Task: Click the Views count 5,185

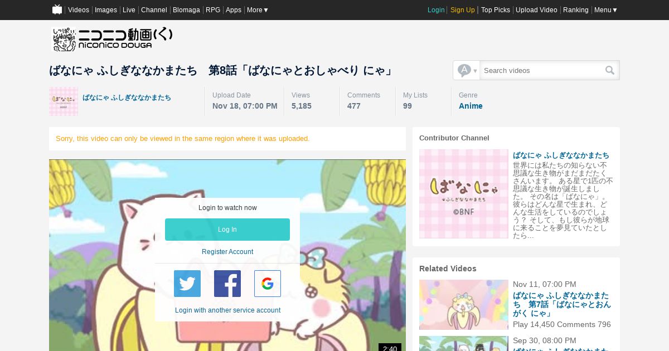Action: (302, 106)
